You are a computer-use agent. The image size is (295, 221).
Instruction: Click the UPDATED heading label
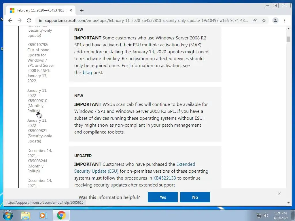[x=83, y=156]
